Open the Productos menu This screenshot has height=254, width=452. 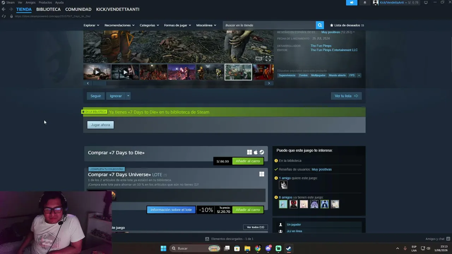coord(45,2)
